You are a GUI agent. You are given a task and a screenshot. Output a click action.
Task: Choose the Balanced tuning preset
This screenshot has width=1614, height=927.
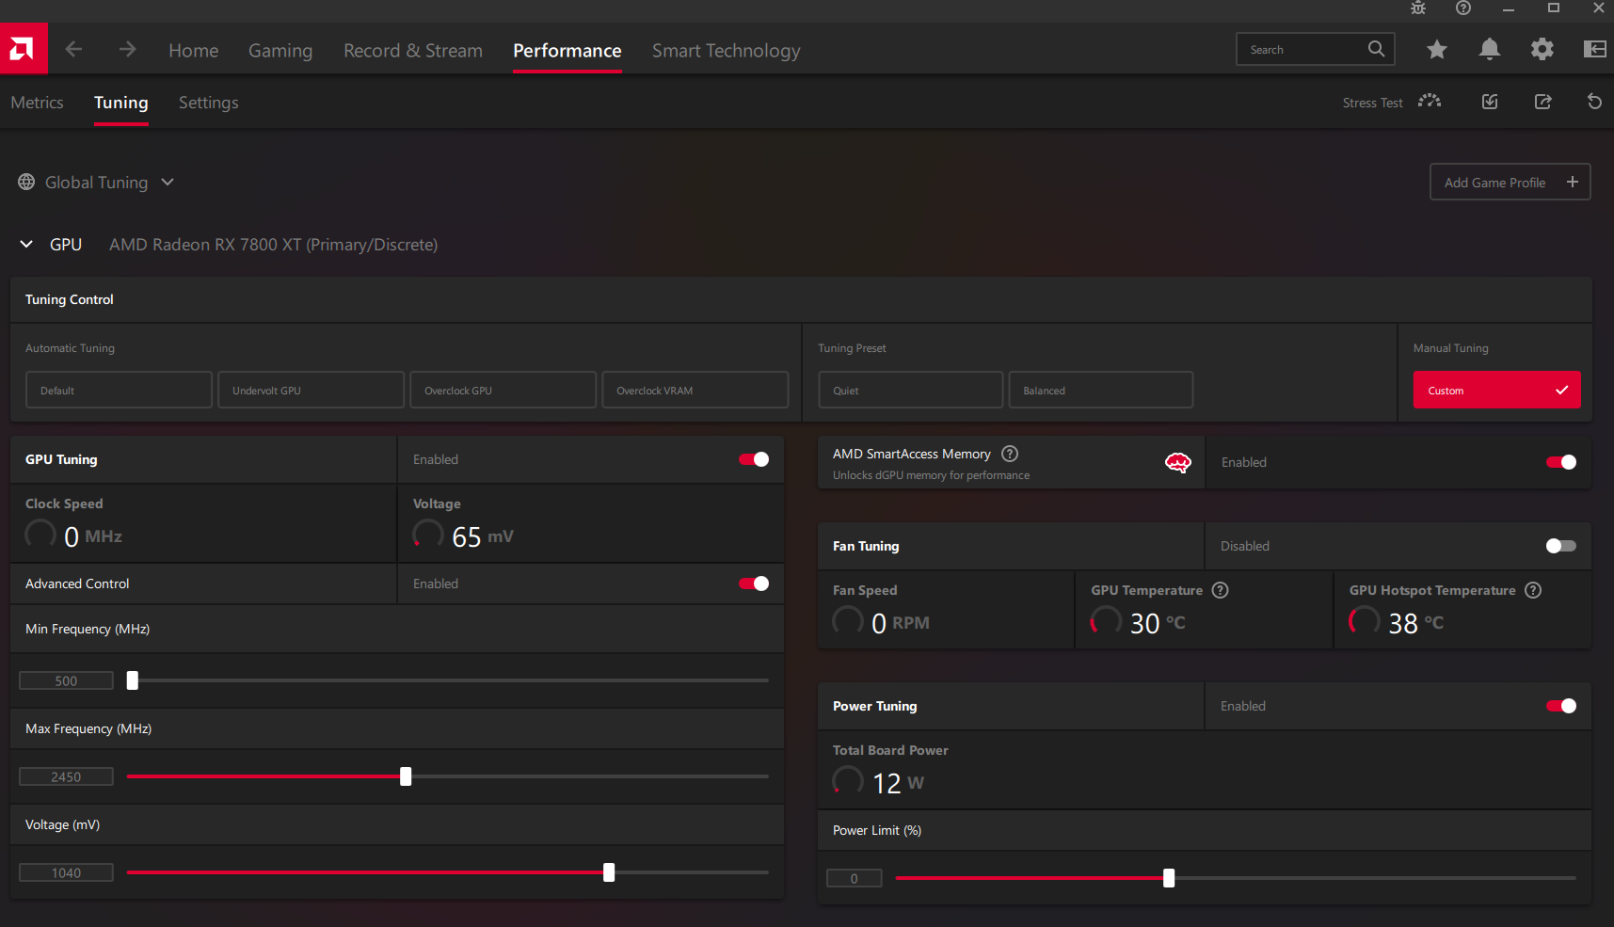pyautogui.click(x=1101, y=390)
